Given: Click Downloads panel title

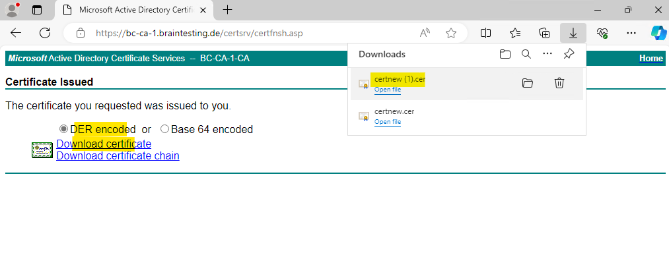Looking at the screenshot, I should click(382, 54).
